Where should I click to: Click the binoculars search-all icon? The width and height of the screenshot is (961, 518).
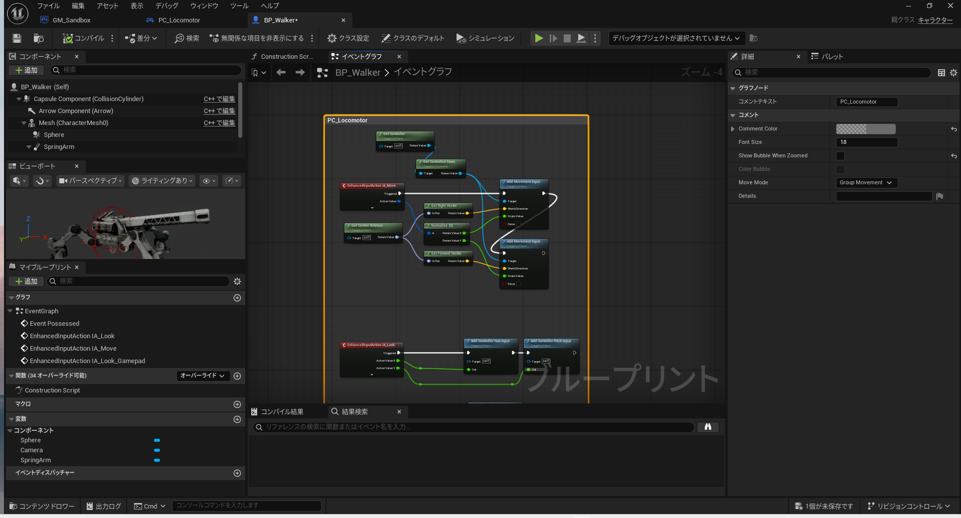coord(708,427)
